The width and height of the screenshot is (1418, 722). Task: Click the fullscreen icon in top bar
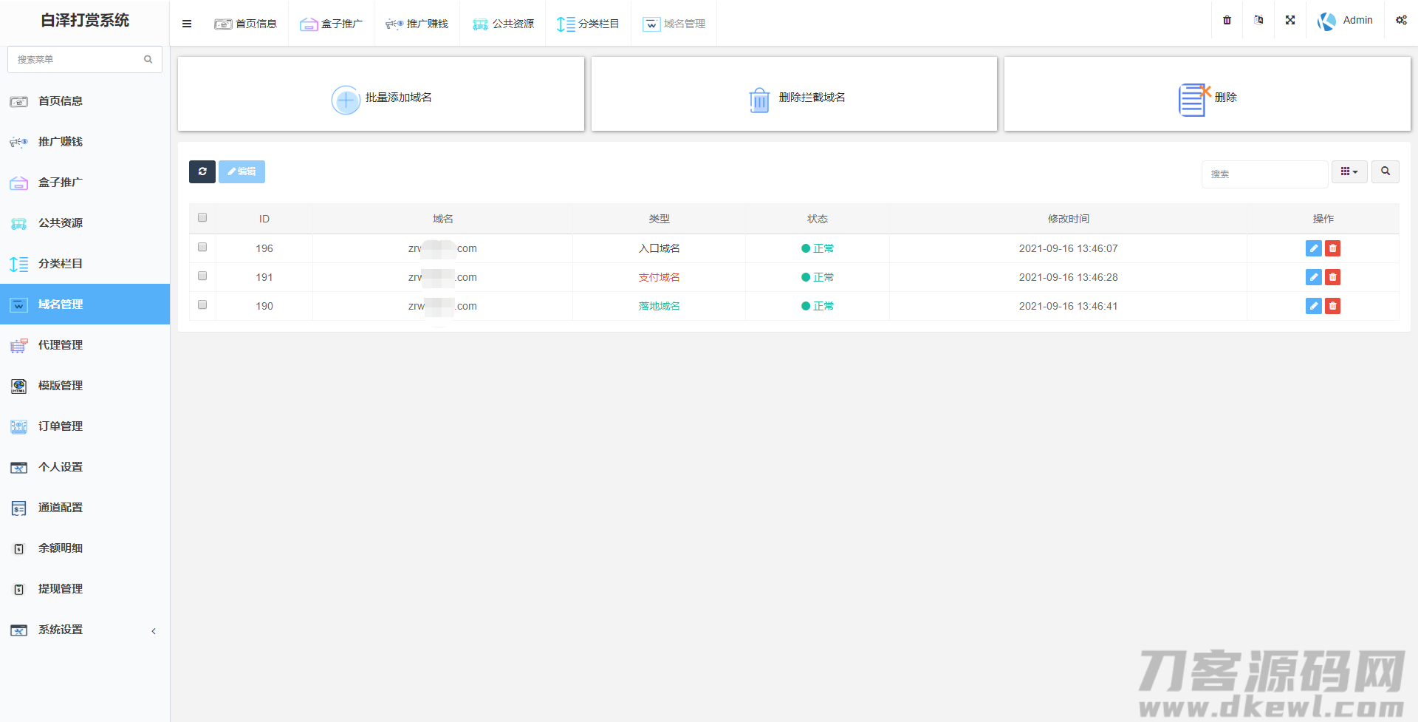tap(1290, 21)
